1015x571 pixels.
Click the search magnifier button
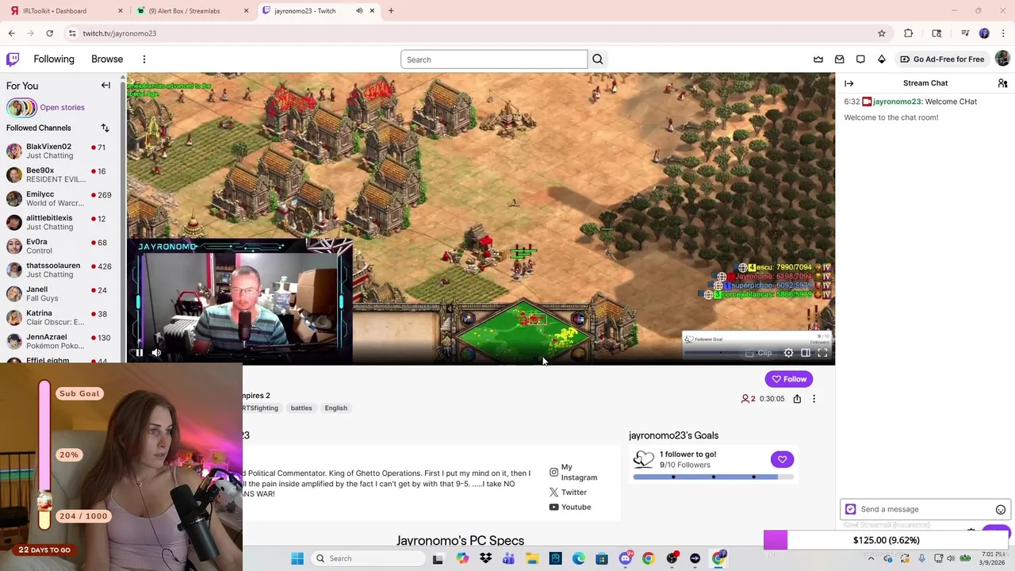pos(598,59)
